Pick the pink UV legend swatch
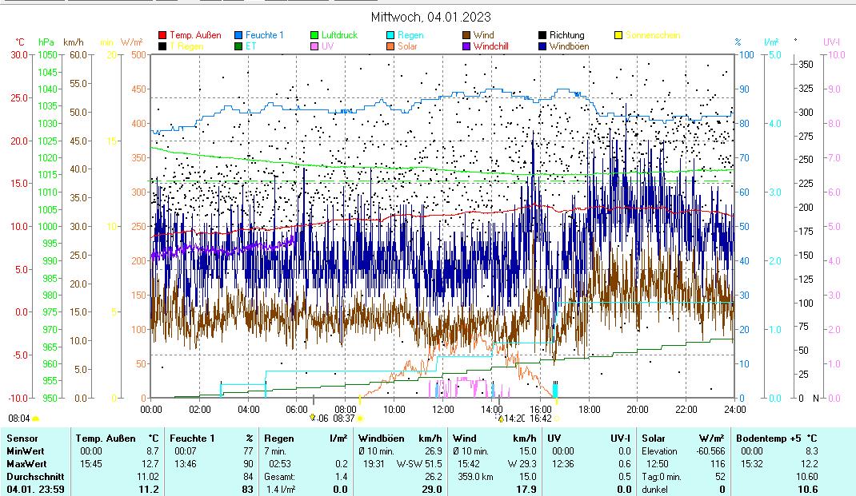The height and width of the screenshot is (496, 856). tap(314, 46)
